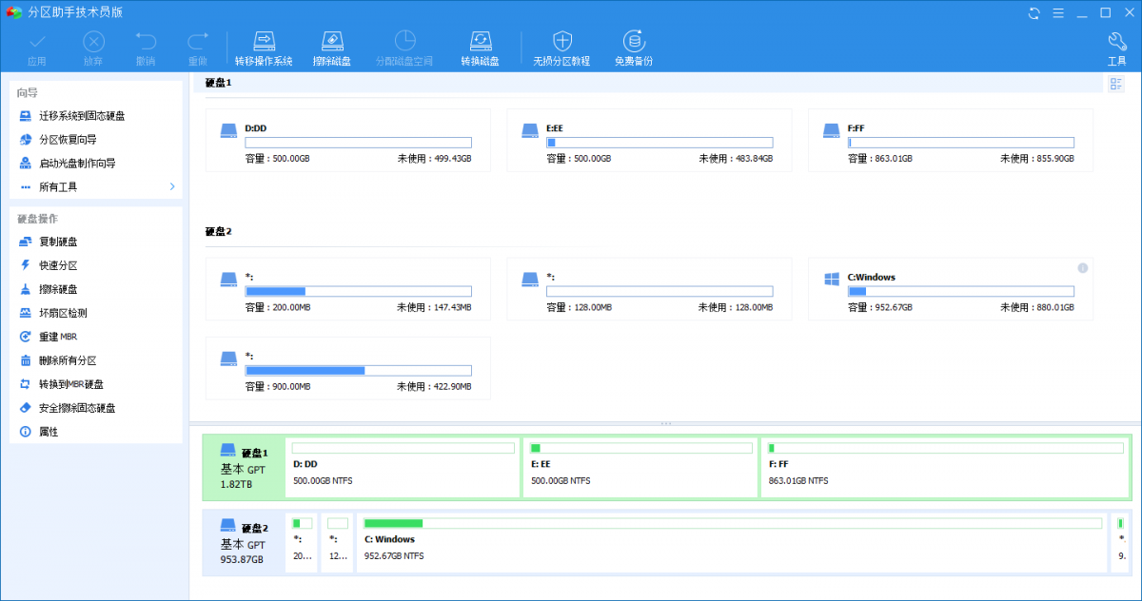Image resolution: width=1142 pixels, height=601 pixels.
Task: Click the C:Windows partition usage bar
Action: point(961,291)
